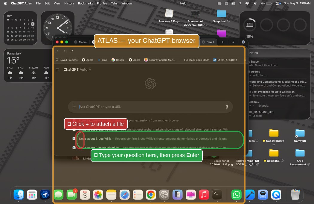
Task: Open the MITRE ATT&CK bookmark
Action: tap(225, 60)
